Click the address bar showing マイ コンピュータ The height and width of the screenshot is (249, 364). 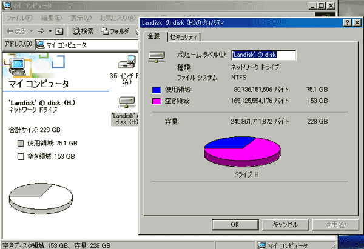tap(87, 45)
